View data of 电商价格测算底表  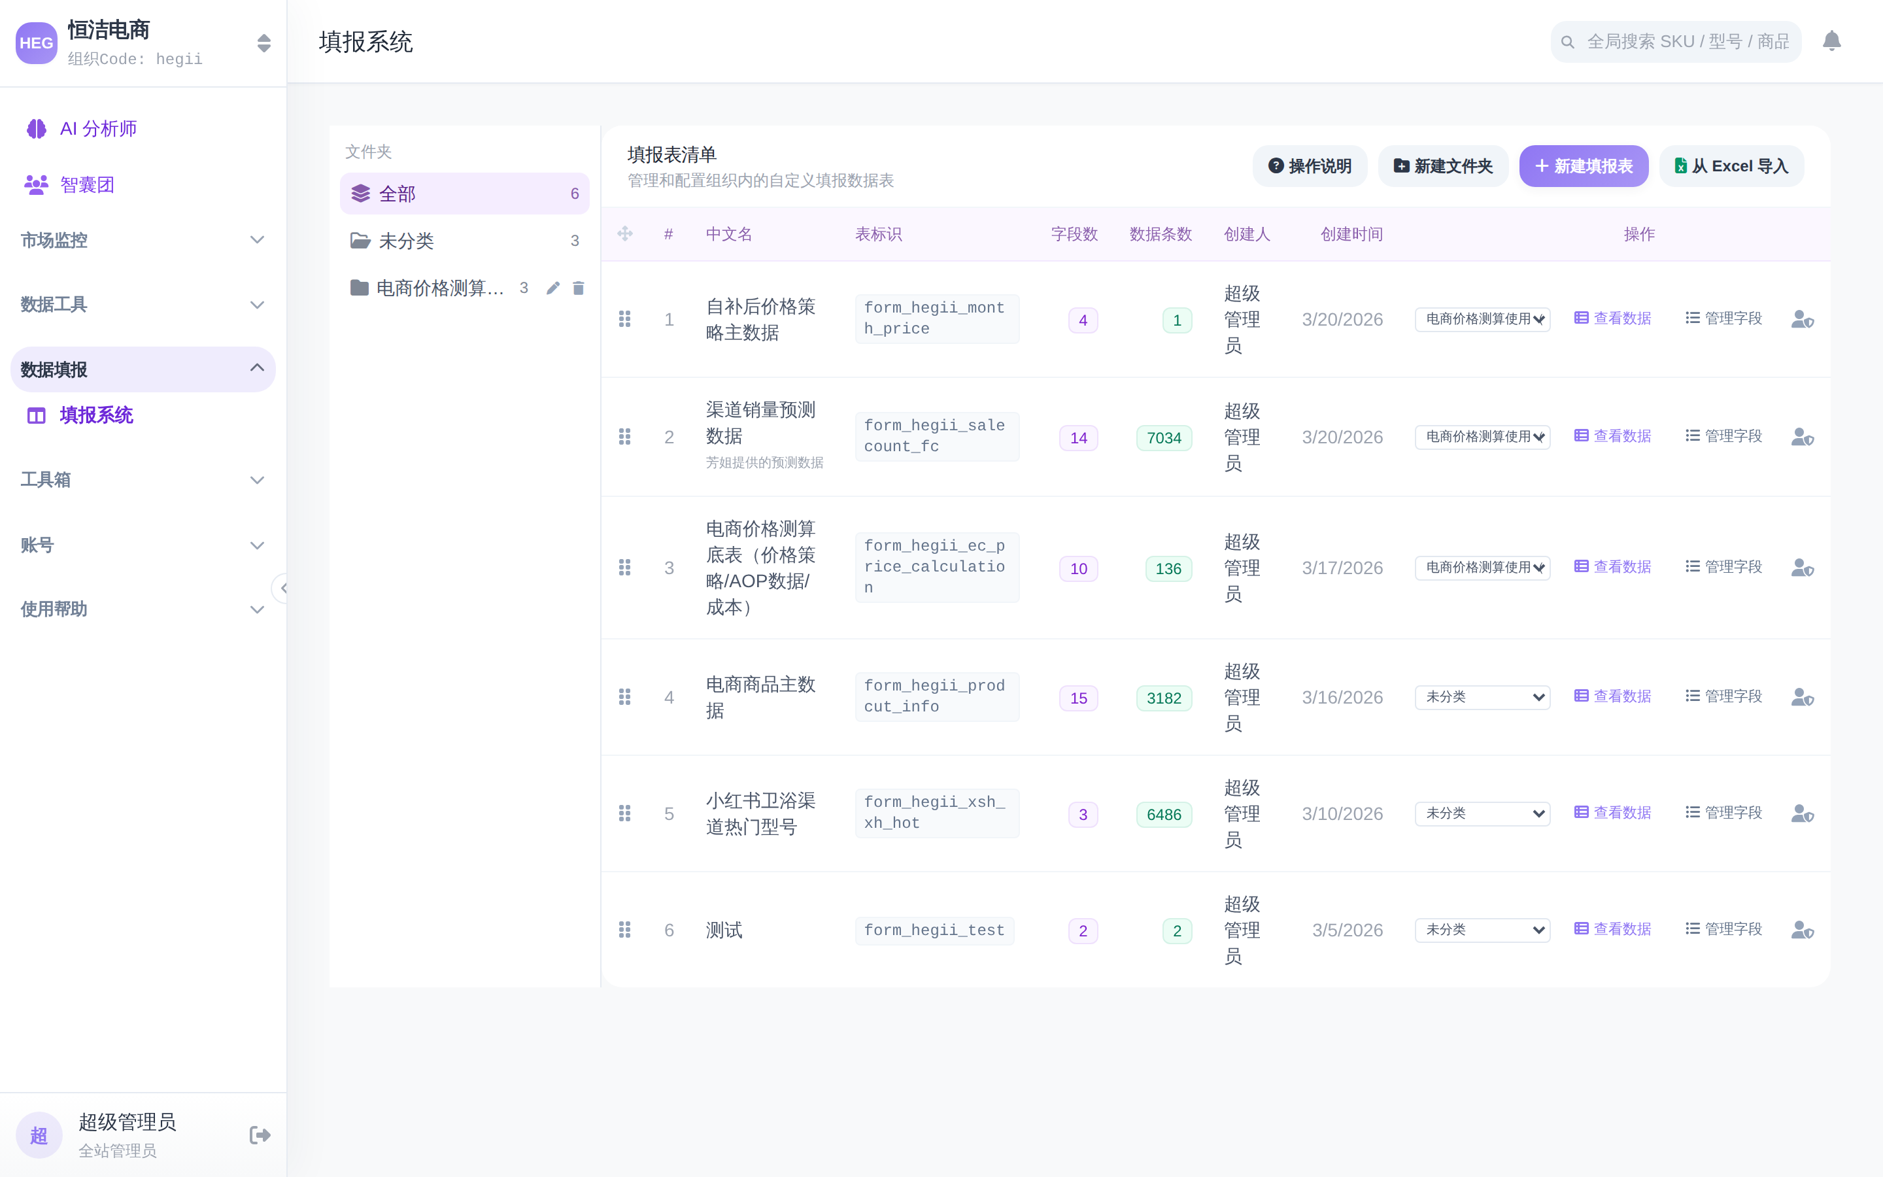pos(1612,567)
